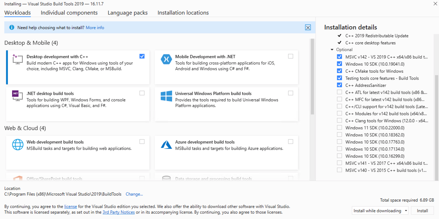Click the Office/SharePoint build tools icon
439x219 pixels.
coord(18,179)
